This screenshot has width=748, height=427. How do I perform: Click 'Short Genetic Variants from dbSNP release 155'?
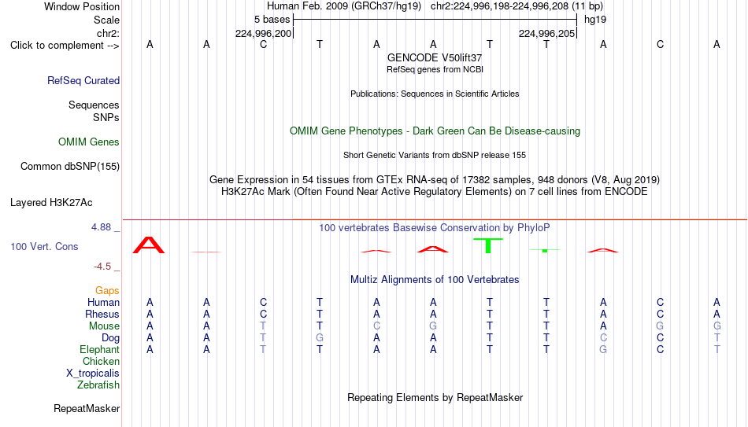435,156
